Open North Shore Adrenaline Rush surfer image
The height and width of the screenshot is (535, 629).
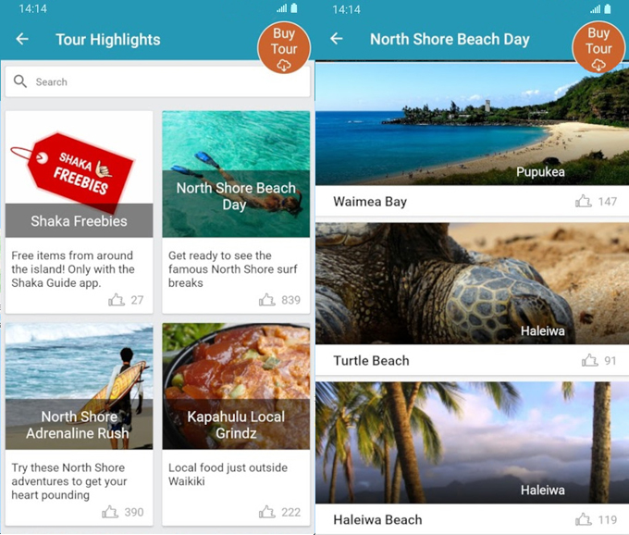(x=79, y=386)
